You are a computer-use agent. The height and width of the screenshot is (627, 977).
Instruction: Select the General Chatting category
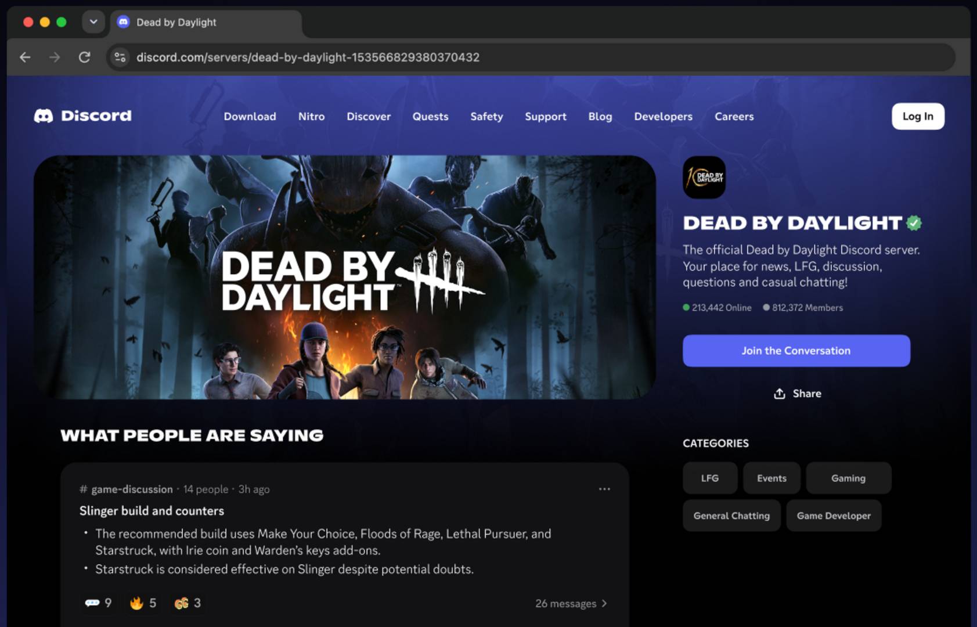731,516
